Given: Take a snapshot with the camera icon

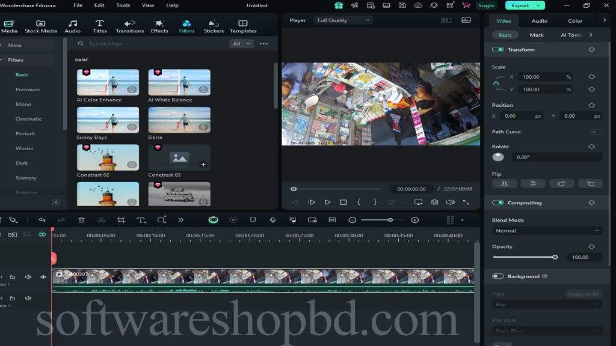Looking at the screenshot, I should click(434, 202).
